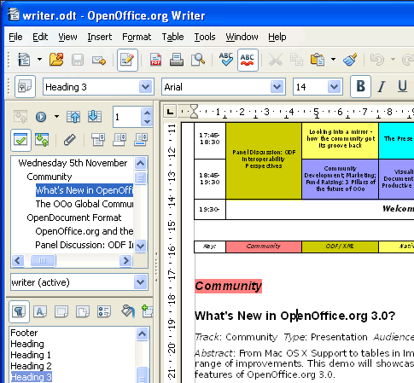
Task: Click the Navigator page number field
Action: [127, 117]
